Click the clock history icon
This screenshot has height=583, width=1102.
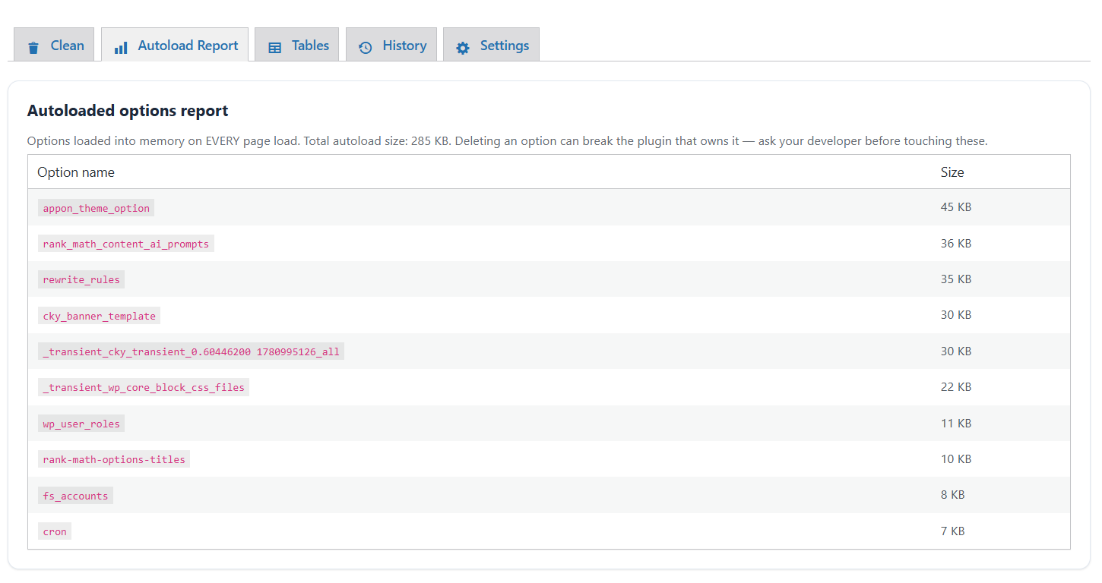click(366, 48)
